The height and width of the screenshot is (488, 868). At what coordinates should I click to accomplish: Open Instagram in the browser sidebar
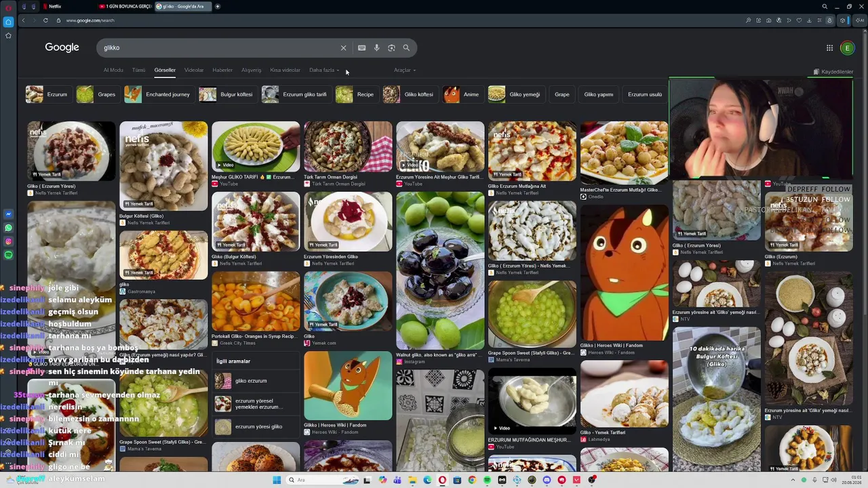tap(8, 242)
